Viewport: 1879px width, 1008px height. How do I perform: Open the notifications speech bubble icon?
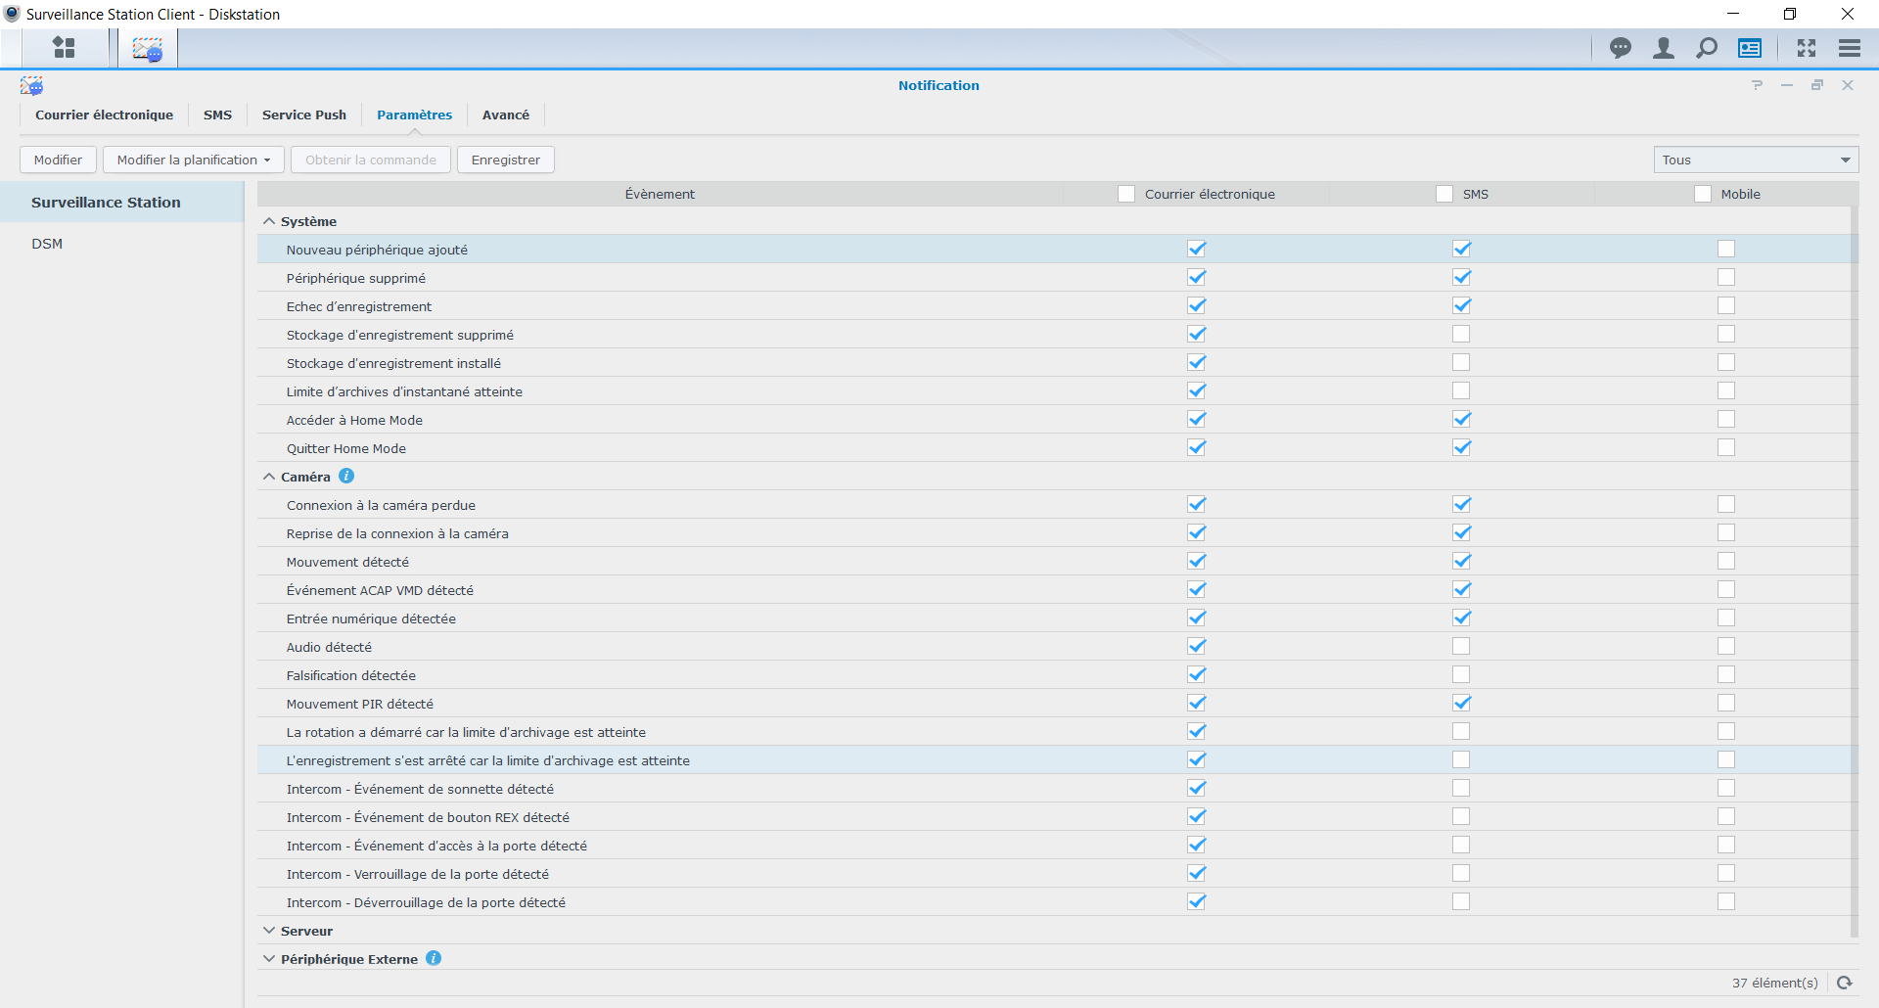[1621, 47]
